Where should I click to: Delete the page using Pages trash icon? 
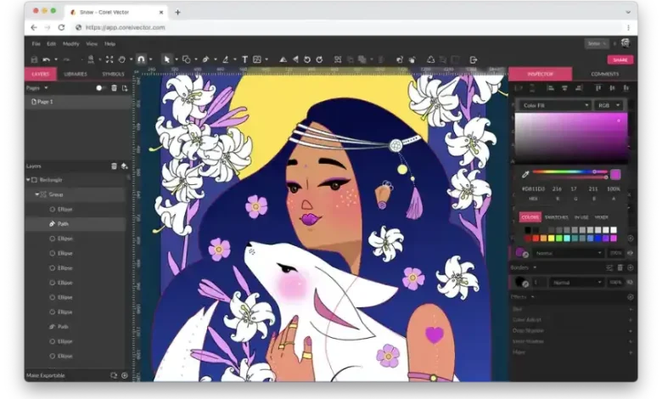(x=114, y=87)
